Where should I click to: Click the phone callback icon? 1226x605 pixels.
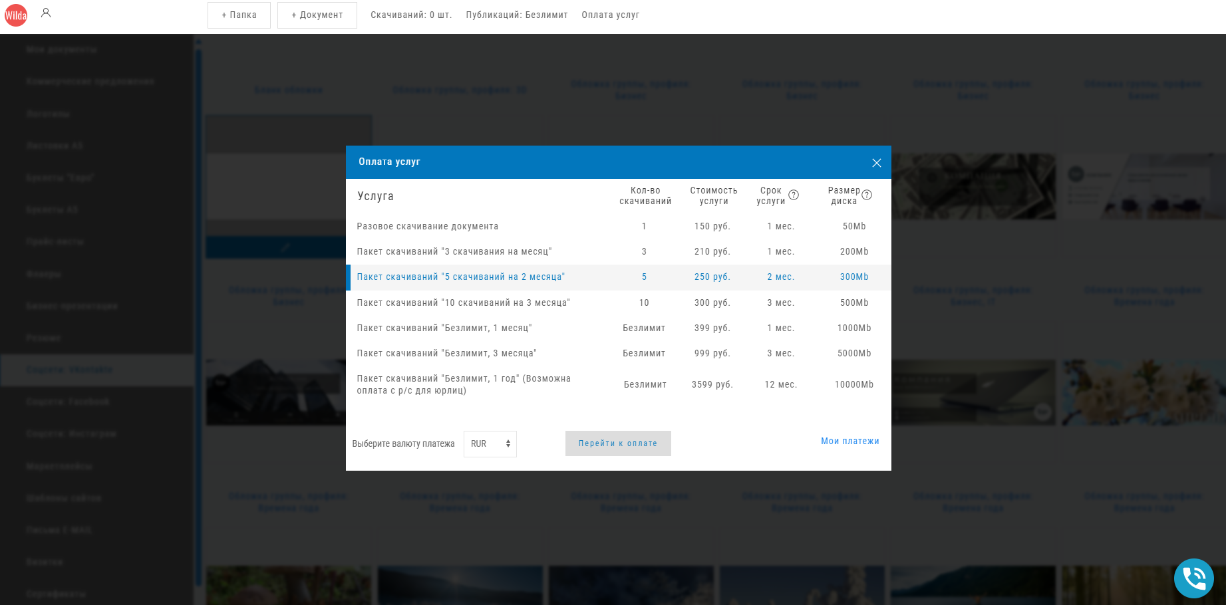1194,578
